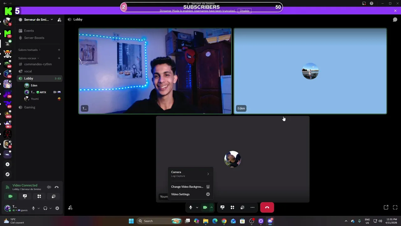Screen dimensions: 401x226
Task: Launch activities from the call control bar
Action: click(x=232, y=207)
